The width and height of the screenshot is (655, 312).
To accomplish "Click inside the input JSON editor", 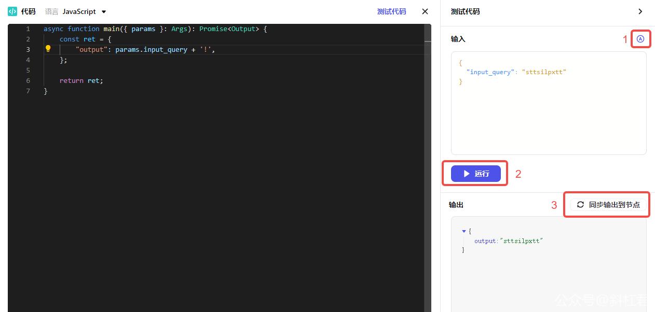I will coord(549,103).
